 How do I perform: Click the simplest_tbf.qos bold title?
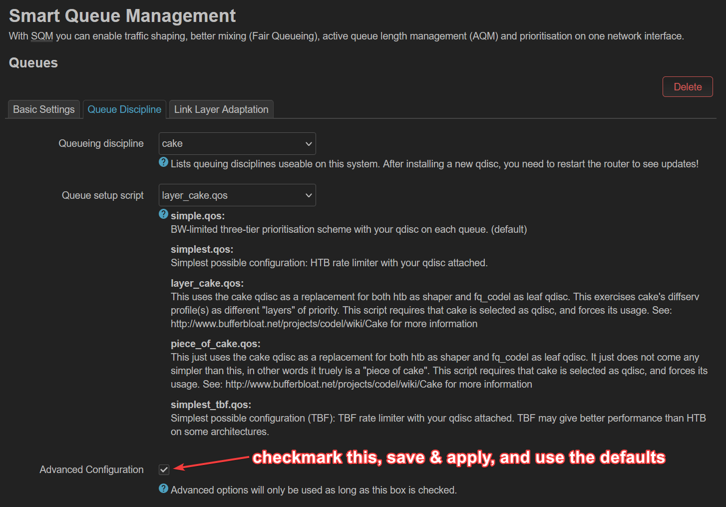pos(211,405)
